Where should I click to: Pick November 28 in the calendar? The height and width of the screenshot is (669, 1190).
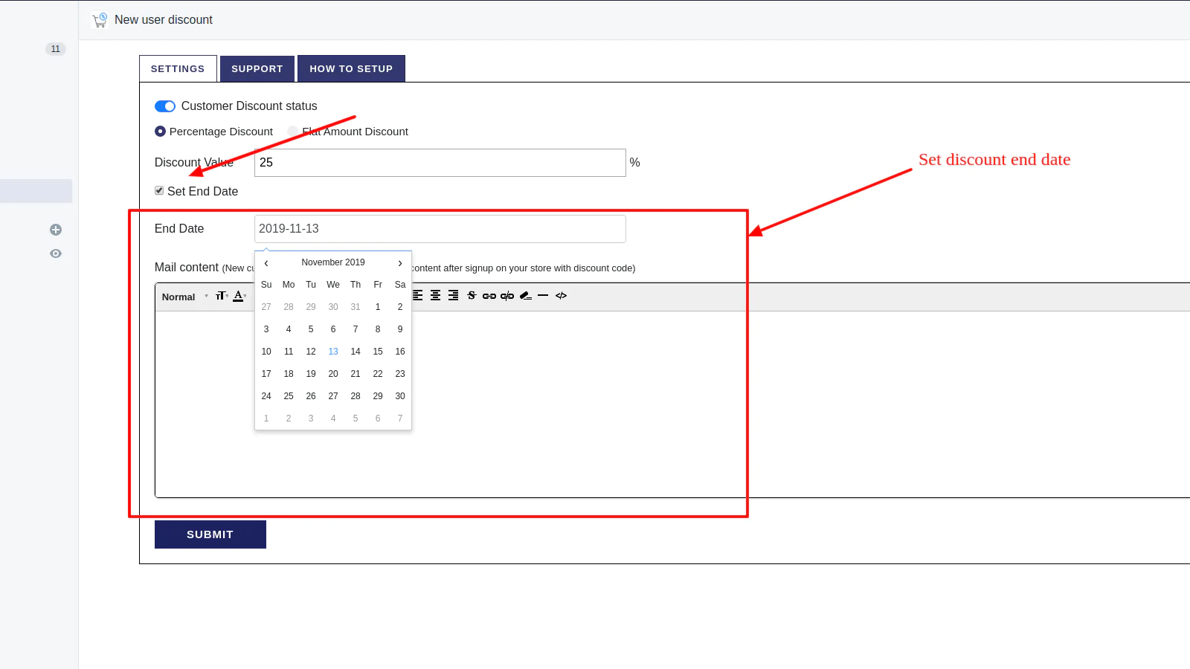click(x=356, y=396)
